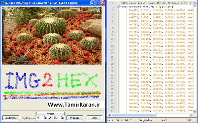Click the editor horizontal scrollbar thumb
Screen dimensions: 198x123
point(134,115)
